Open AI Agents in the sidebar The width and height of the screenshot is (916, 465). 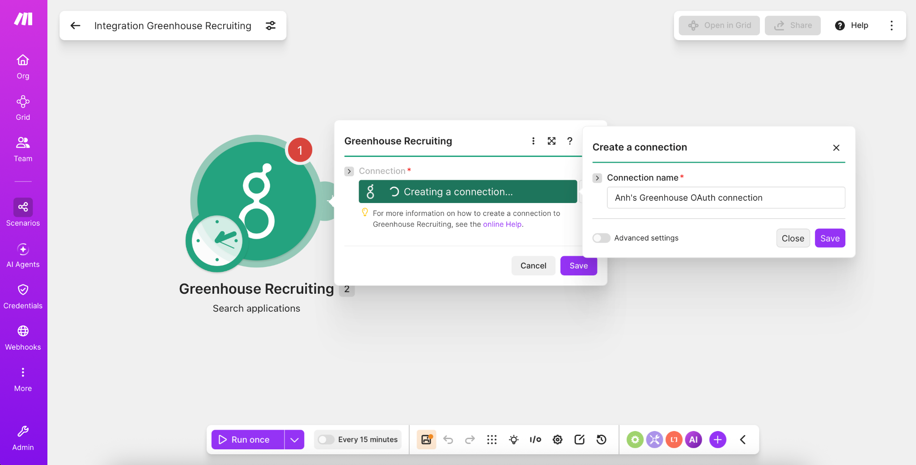(23, 255)
